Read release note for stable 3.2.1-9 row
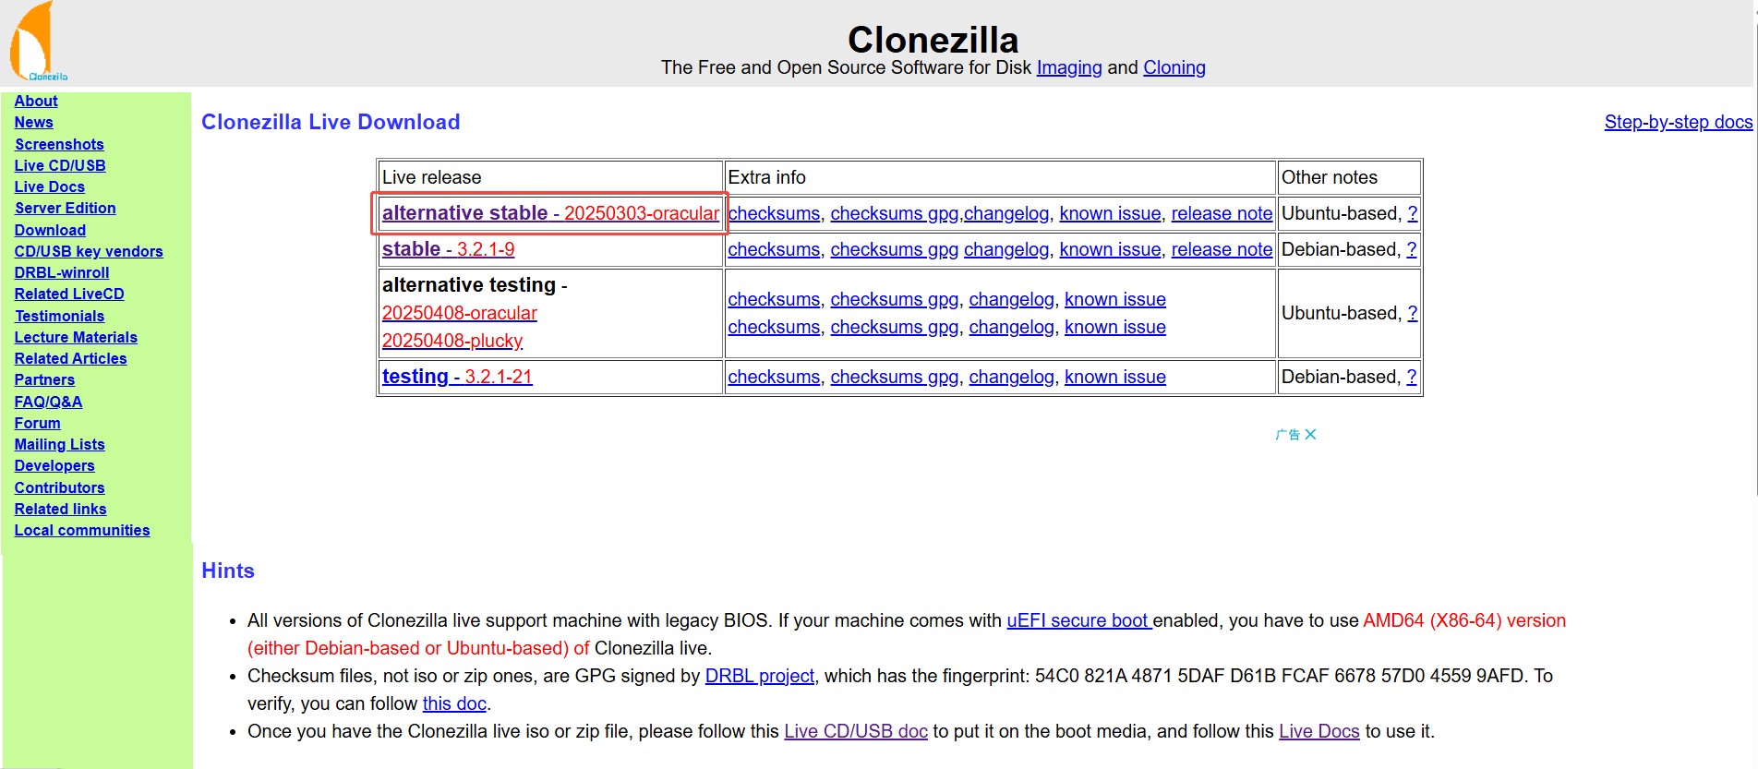Image resolution: width=1758 pixels, height=769 pixels. click(x=1222, y=249)
